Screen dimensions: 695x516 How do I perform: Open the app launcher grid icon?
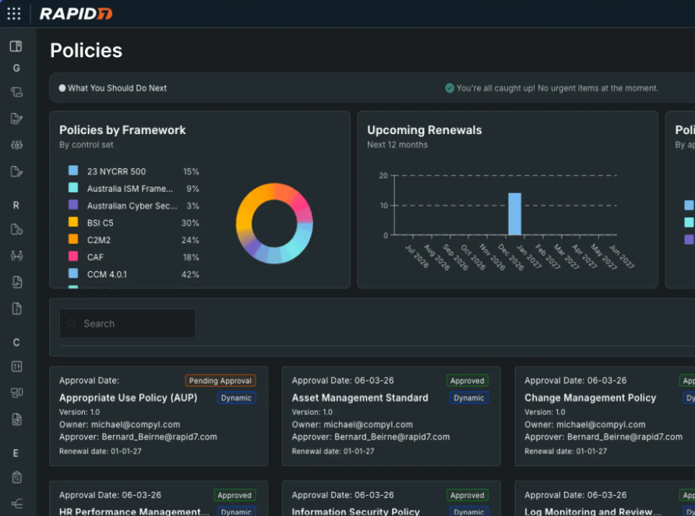click(14, 14)
